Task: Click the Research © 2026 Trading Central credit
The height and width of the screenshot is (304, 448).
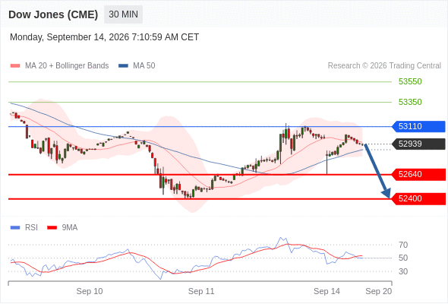Action: coord(384,66)
